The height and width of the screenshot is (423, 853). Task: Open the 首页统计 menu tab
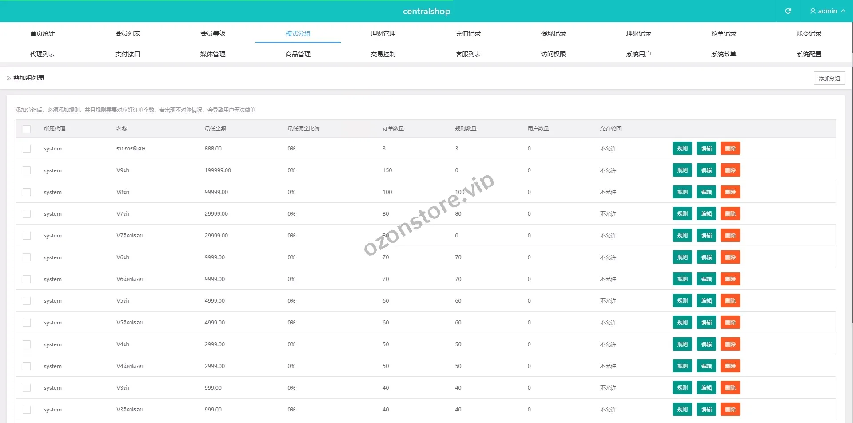[x=43, y=33]
